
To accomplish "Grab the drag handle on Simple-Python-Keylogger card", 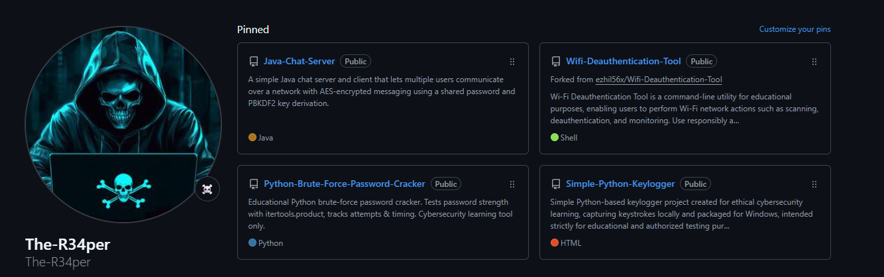I will click(x=814, y=184).
